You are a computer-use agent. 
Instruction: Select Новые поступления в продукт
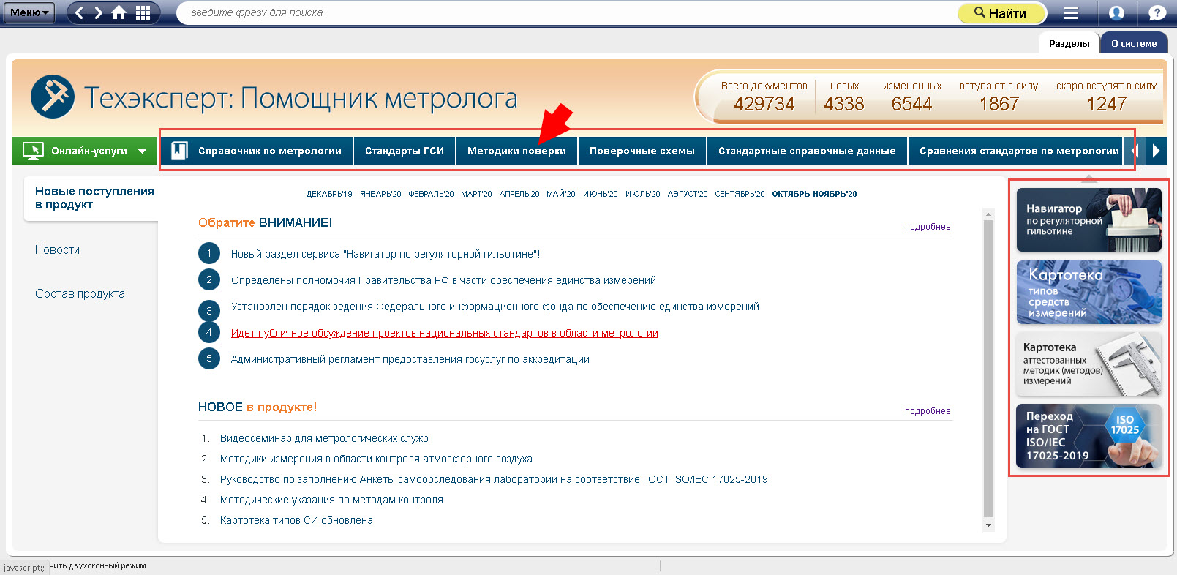(x=94, y=198)
